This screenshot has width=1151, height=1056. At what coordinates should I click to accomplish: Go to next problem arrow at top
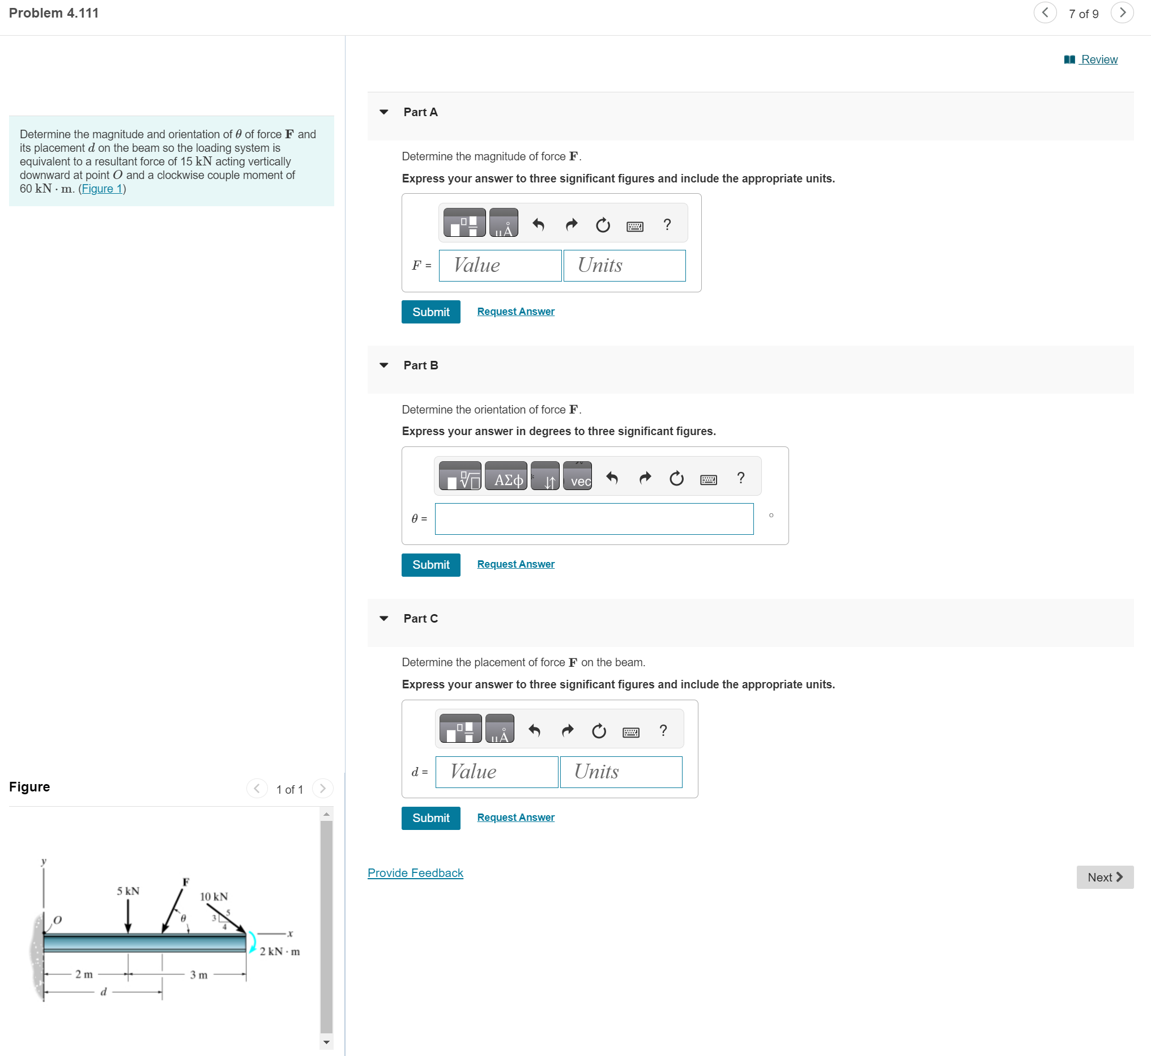point(1122,12)
